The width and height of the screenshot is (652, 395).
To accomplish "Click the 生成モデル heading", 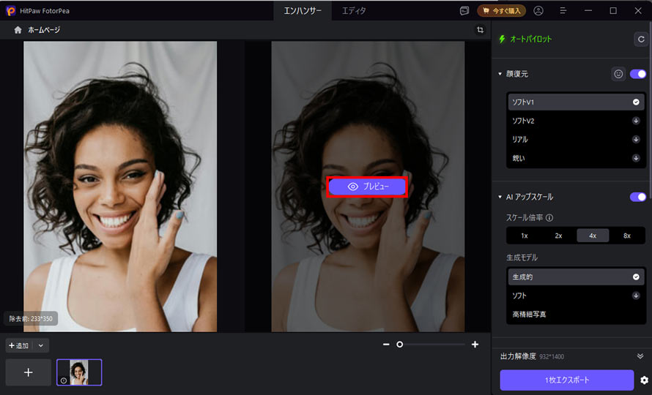I will click(522, 257).
